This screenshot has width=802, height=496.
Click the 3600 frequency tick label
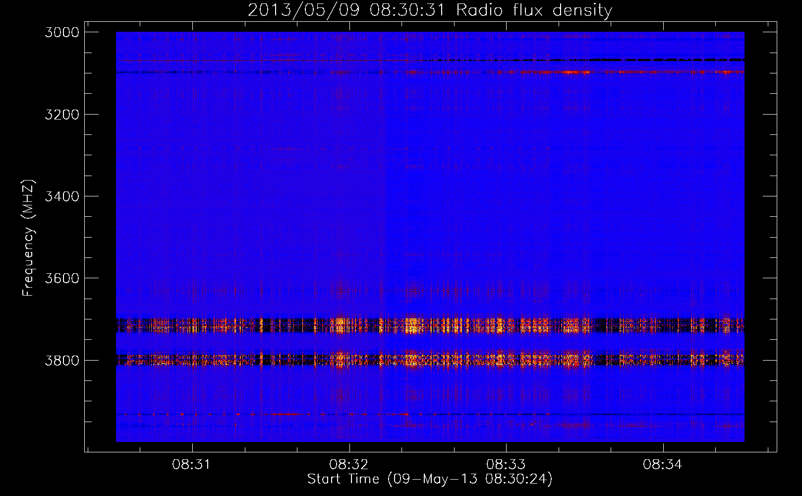(x=62, y=278)
